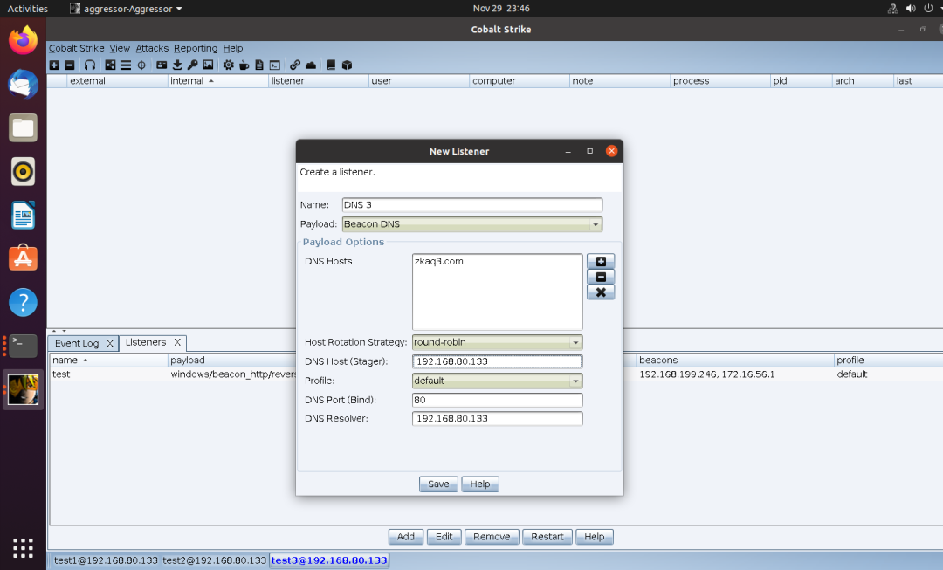943x570 pixels.
Task: Select test3@192.168.80.133 server button
Action: (x=329, y=560)
